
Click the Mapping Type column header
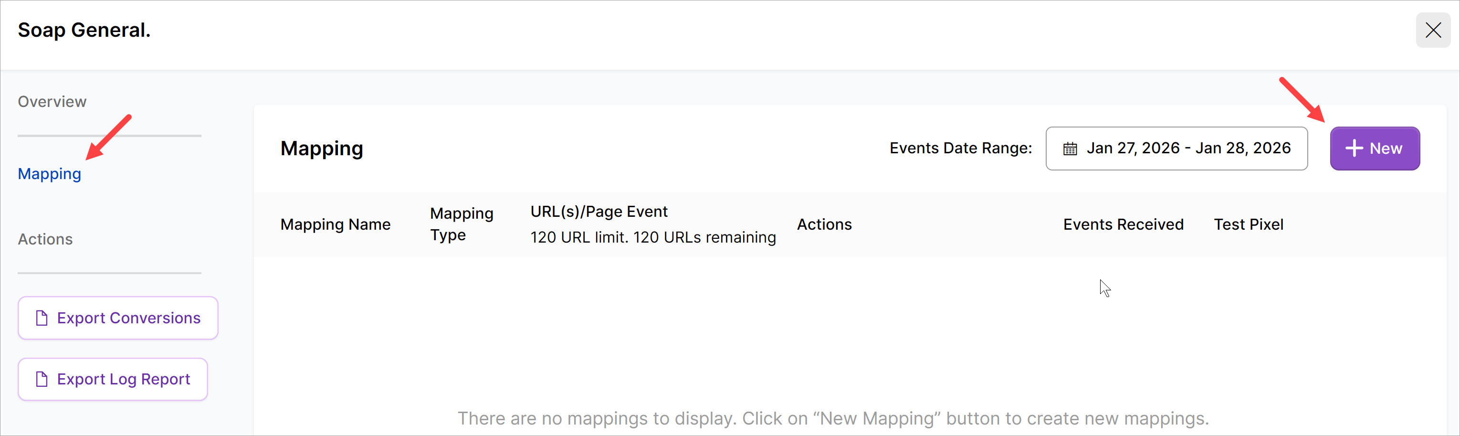tap(462, 224)
